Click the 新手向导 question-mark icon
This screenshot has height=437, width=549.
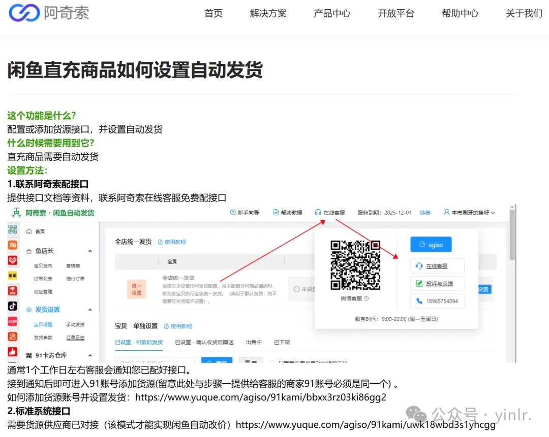click(x=232, y=212)
